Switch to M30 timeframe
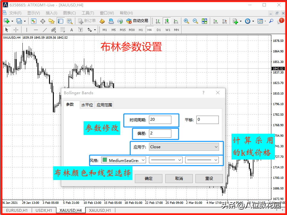 click(x=132, y=30)
